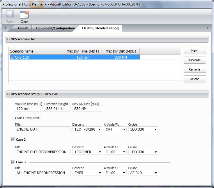
Task: Open Case 3 Altitude/FL dropdown FL100
Action: pyautogui.click(x=115, y=173)
